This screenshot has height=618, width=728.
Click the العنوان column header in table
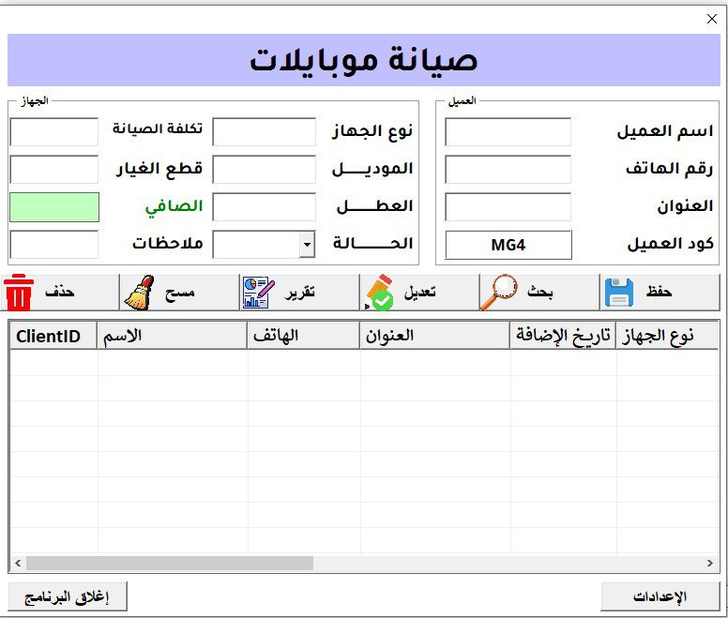434,336
